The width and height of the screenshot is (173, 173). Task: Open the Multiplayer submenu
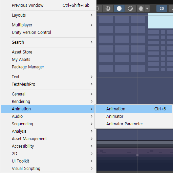point(48,25)
